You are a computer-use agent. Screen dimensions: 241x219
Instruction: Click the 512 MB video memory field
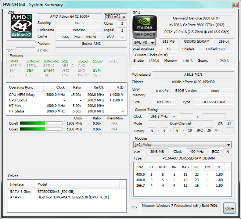[x=169, y=42]
